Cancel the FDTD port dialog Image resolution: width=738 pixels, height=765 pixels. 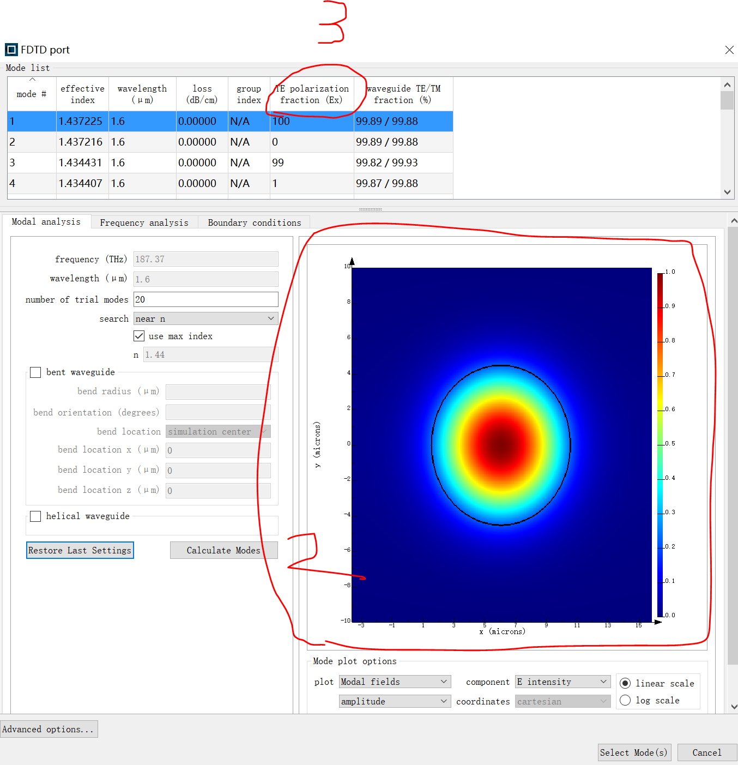[707, 752]
